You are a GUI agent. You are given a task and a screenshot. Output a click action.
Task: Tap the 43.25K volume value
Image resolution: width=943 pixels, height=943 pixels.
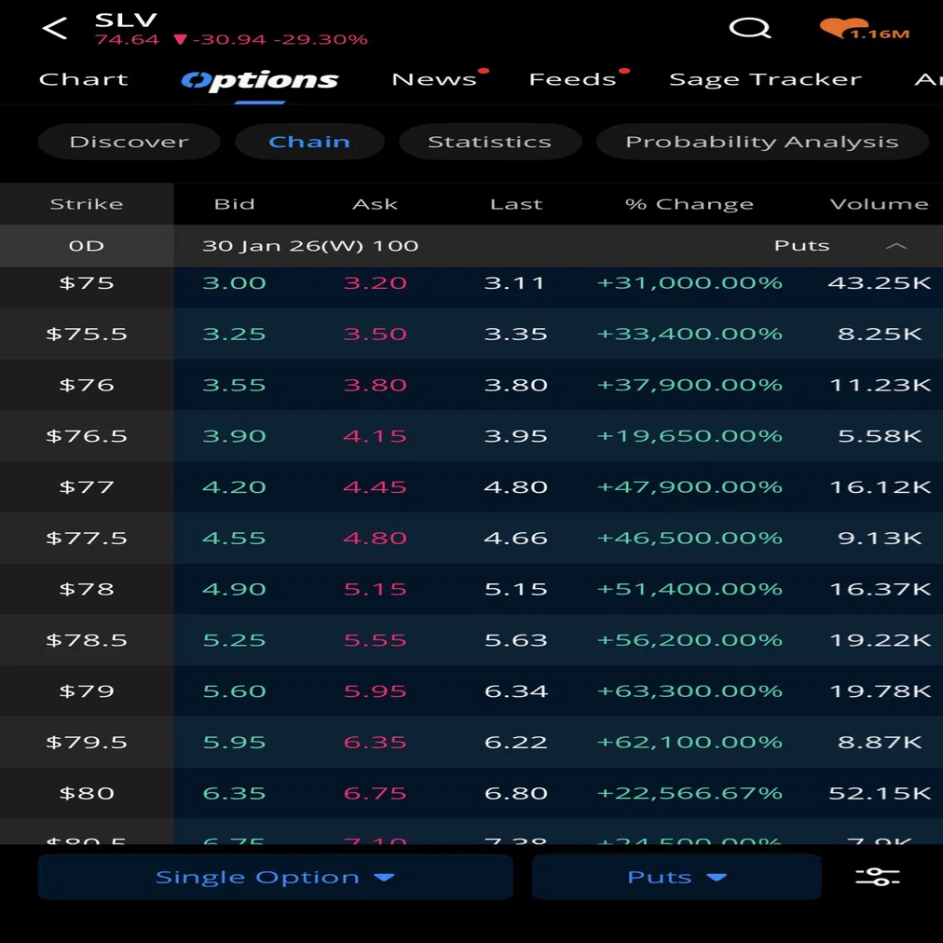click(x=880, y=283)
